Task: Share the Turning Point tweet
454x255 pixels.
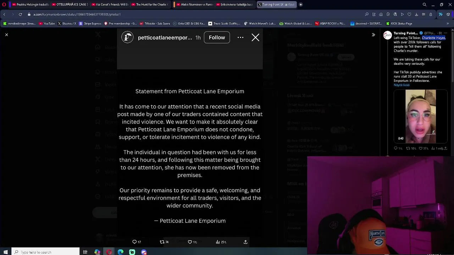Action: click(x=446, y=148)
